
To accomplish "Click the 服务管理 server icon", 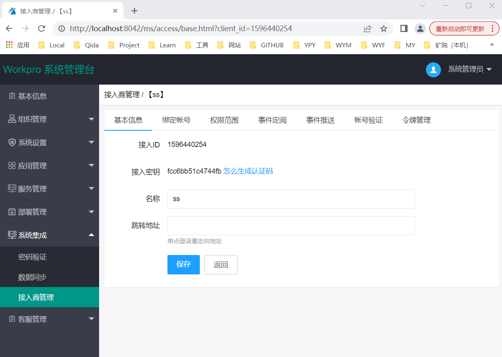I will coord(12,189).
